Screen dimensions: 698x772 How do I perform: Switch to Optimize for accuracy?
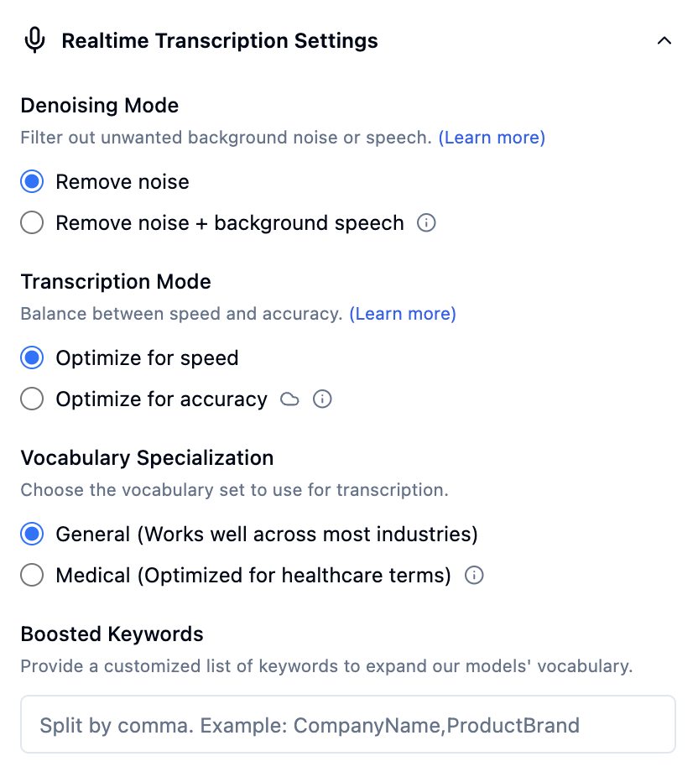click(x=31, y=399)
